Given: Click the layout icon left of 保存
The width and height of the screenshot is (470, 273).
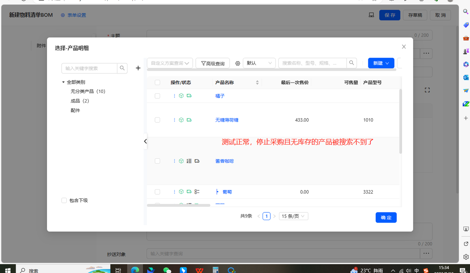Looking at the screenshot, I should point(371,15).
